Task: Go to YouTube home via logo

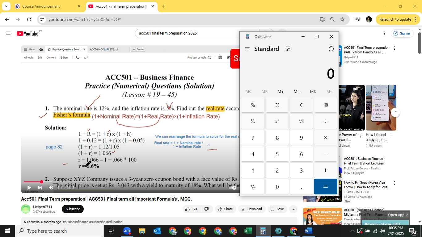Action: (x=27, y=33)
